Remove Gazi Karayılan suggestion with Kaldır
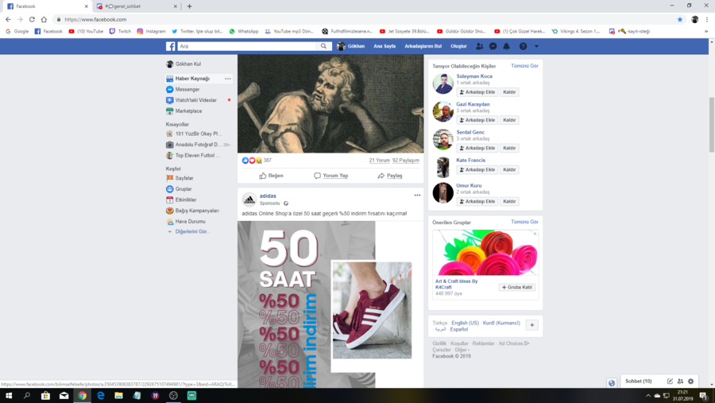 [x=509, y=120]
